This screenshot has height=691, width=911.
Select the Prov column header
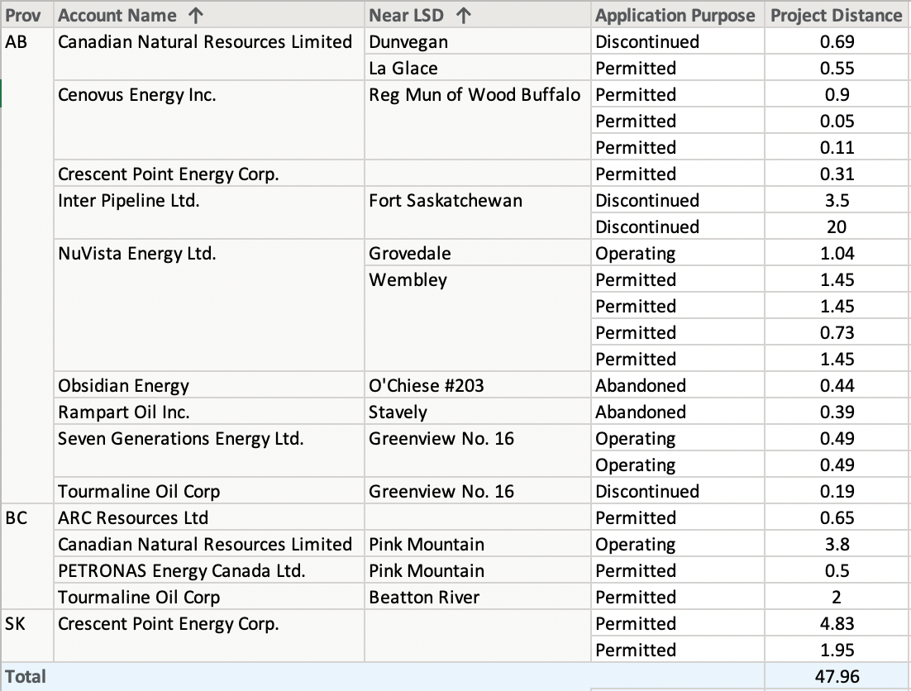click(x=25, y=15)
